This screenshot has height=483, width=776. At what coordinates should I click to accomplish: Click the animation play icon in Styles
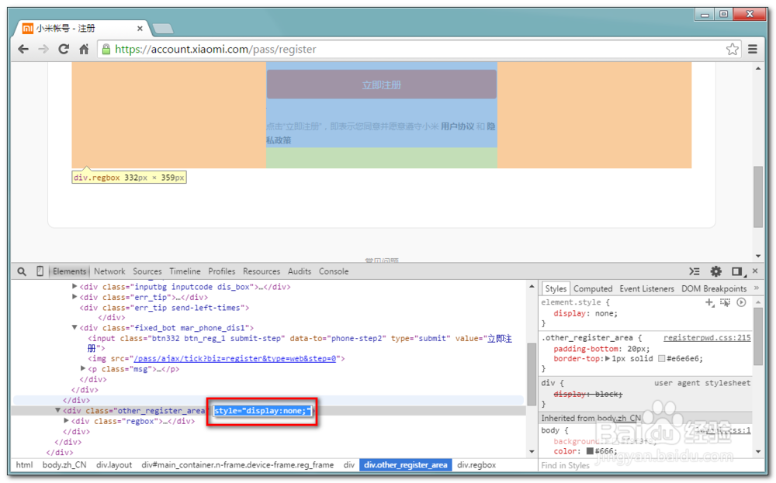click(x=741, y=302)
